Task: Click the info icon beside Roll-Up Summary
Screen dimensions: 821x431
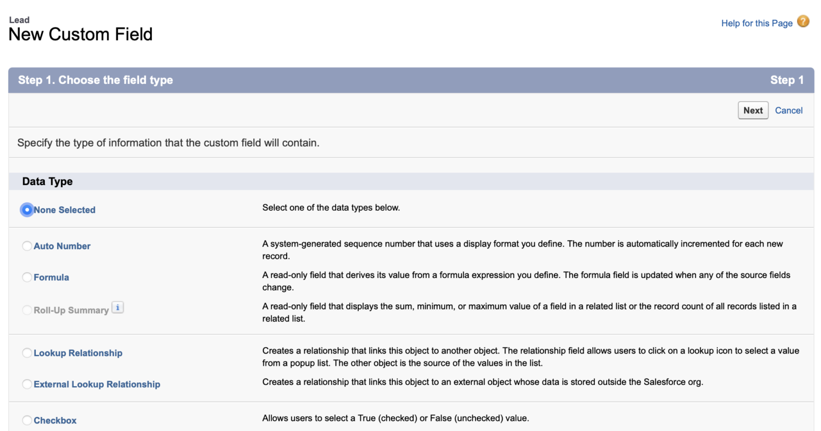Action: tap(118, 307)
